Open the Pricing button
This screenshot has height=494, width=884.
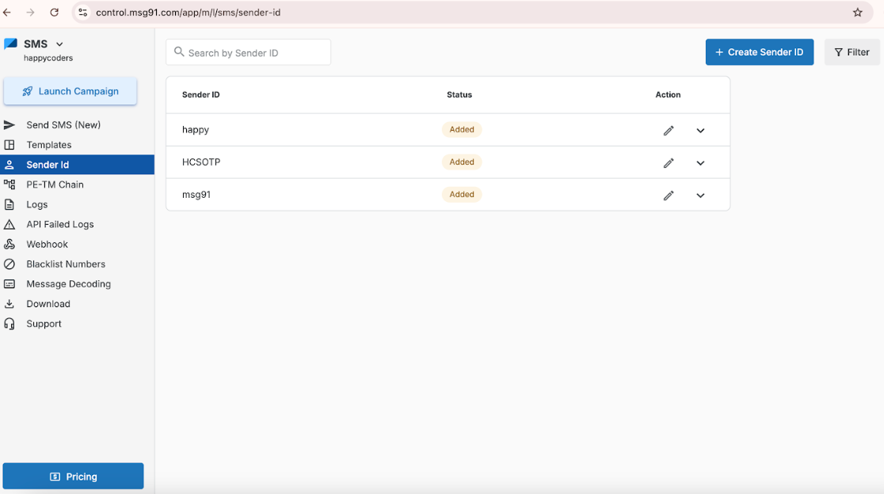tap(74, 477)
